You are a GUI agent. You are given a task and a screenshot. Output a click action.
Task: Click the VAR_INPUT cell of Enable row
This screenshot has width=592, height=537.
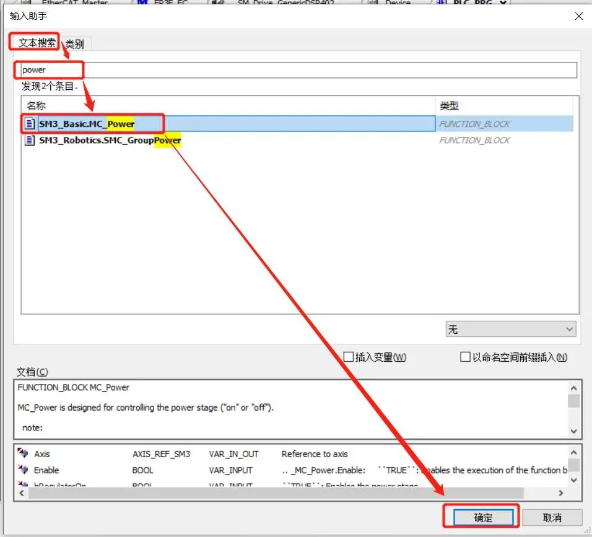pos(231,471)
